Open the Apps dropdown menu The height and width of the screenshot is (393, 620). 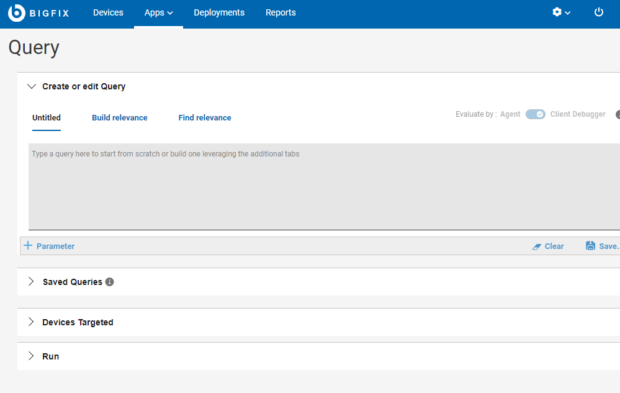tap(158, 12)
